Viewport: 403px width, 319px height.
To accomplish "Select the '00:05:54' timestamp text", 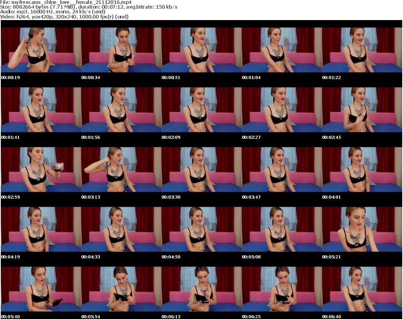I will click(x=91, y=317).
